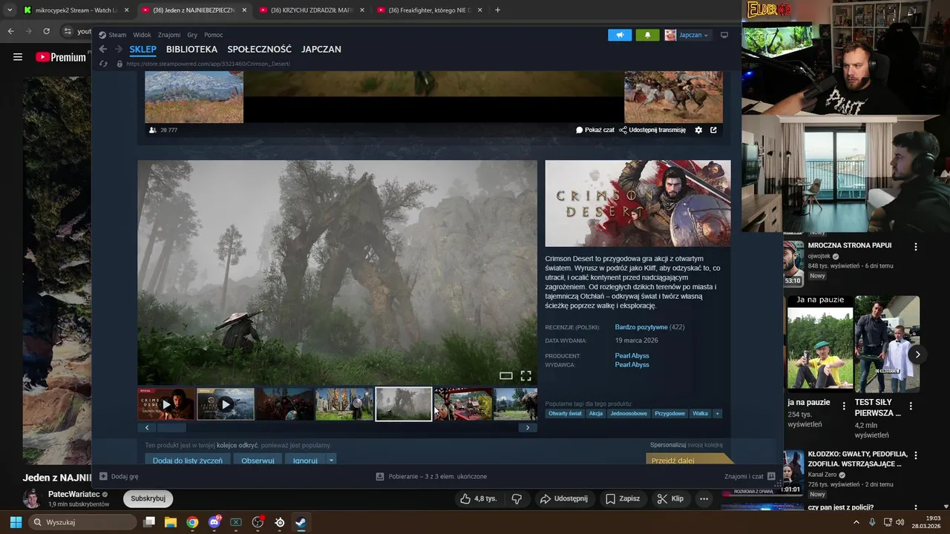
Task: Click Dodaj do listy życzeń
Action: click(x=188, y=461)
